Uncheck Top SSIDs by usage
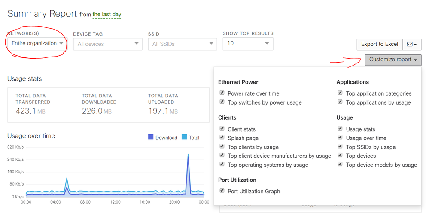 pos(340,147)
